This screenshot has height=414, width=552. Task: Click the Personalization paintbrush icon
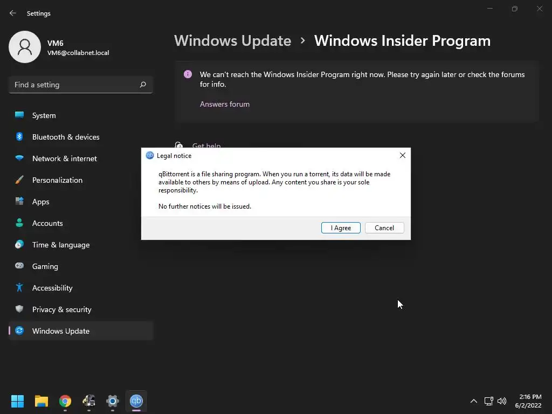19,180
